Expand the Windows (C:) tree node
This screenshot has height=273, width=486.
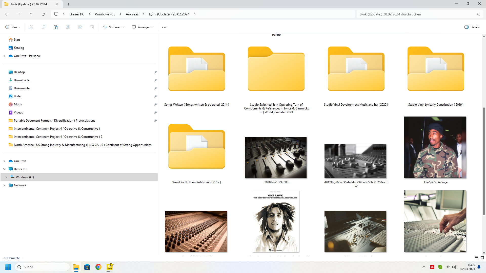tap(6, 177)
